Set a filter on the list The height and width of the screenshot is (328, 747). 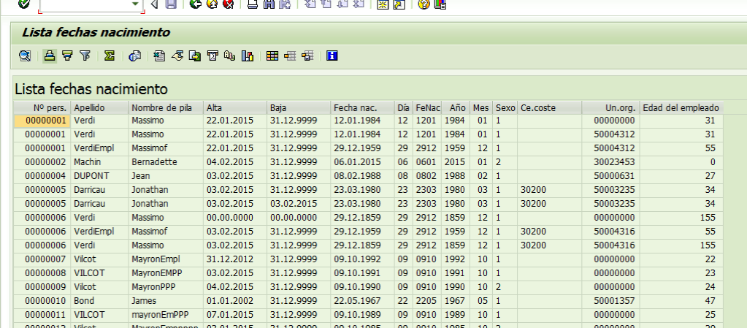(x=85, y=56)
